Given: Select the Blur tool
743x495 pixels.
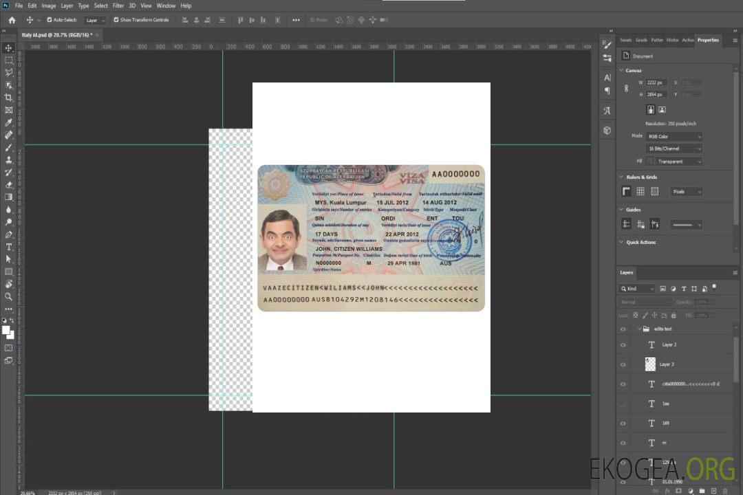Looking at the screenshot, I should click(x=8, y=210).
